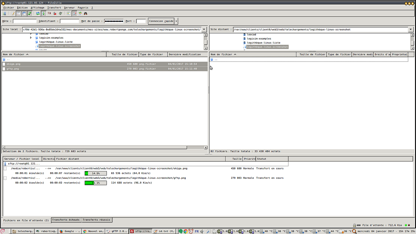Image resolution: width=416 pixels, height=234 pixels.
Task: Refresh the file and folder lists
Action: pos(38,13)
